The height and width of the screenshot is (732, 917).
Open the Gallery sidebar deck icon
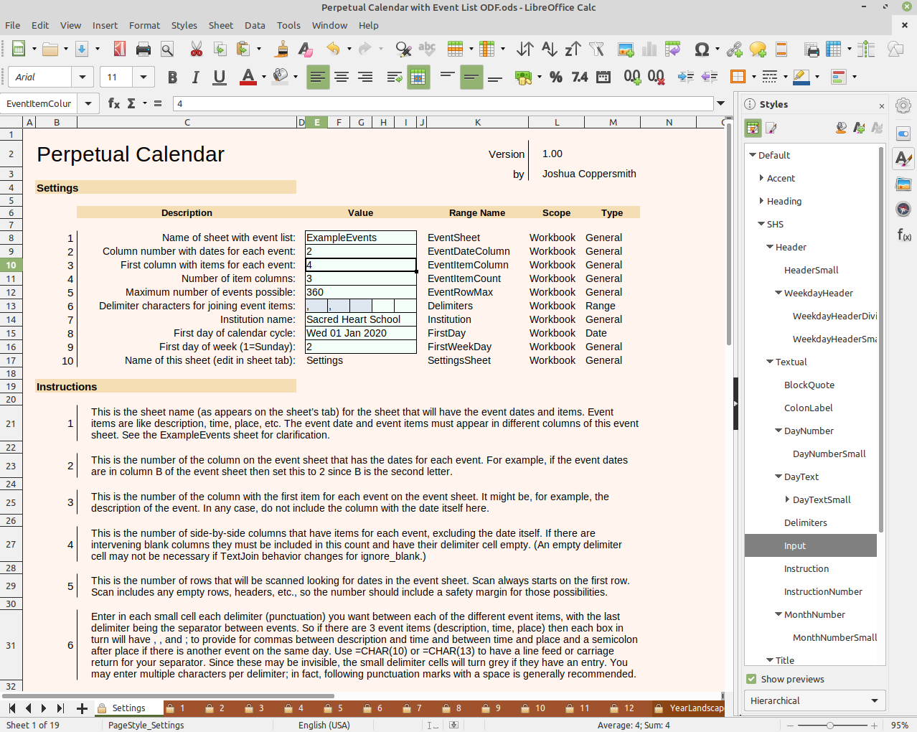(x=903, y=184)
